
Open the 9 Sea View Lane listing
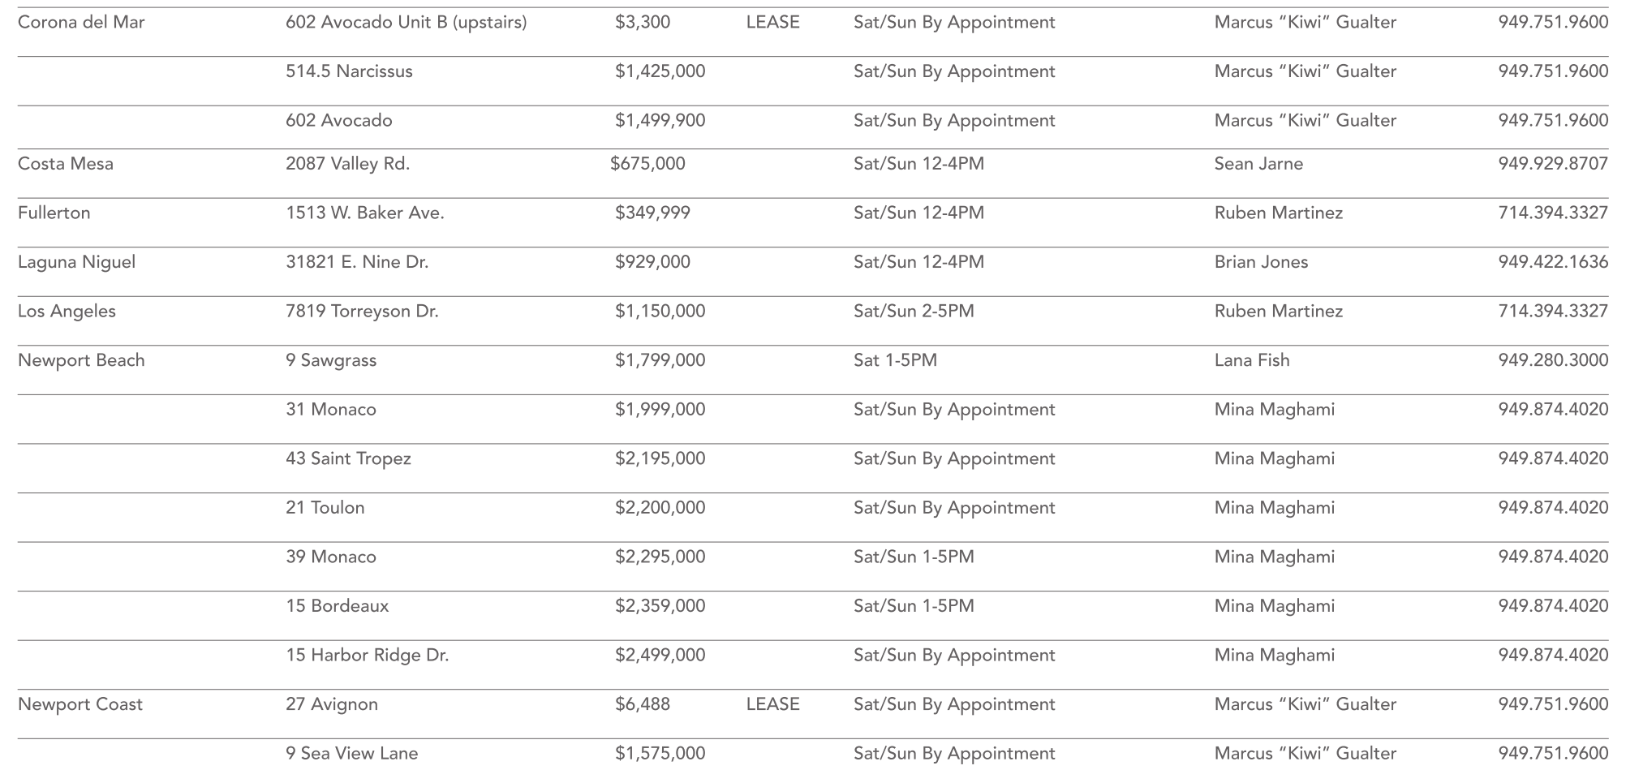click(351, 753)
